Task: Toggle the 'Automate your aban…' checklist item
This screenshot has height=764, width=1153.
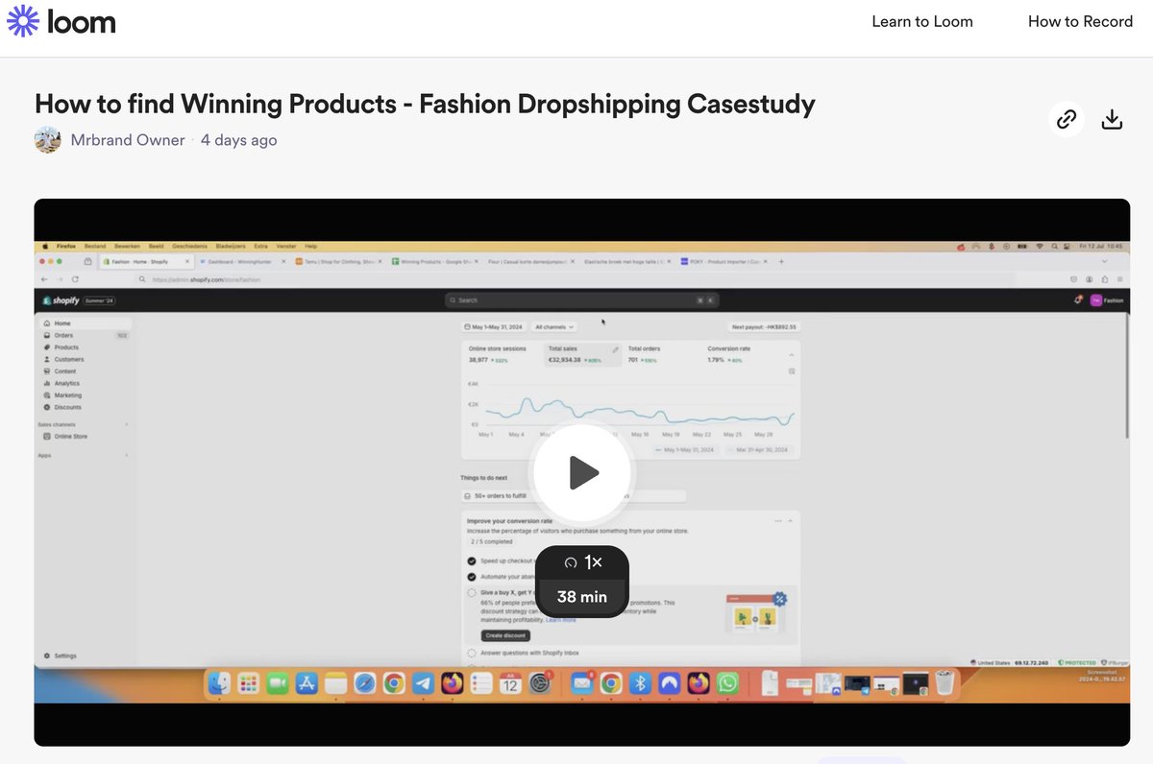Action: tap(472, 577)
